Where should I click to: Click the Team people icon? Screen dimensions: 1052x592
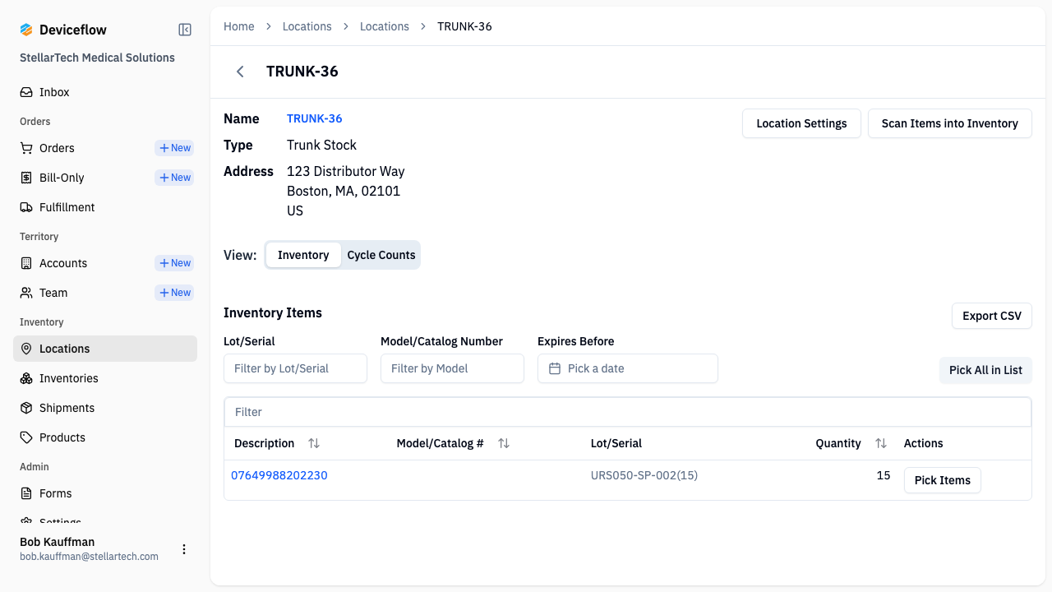tap(26, 293)
